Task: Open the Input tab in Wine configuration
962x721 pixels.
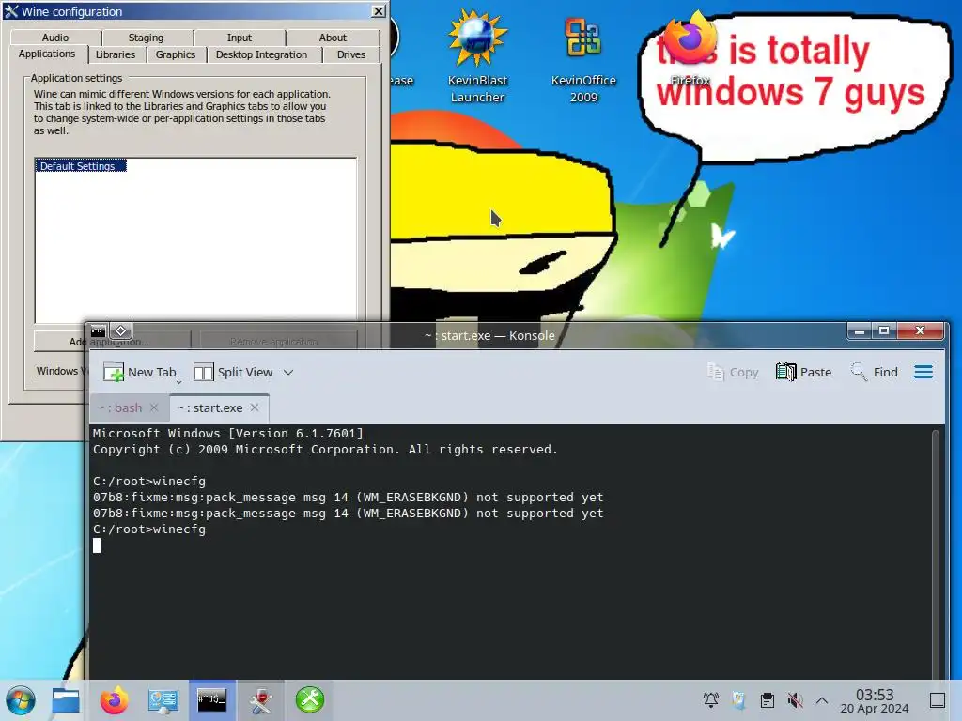Action: pos(240,38)
